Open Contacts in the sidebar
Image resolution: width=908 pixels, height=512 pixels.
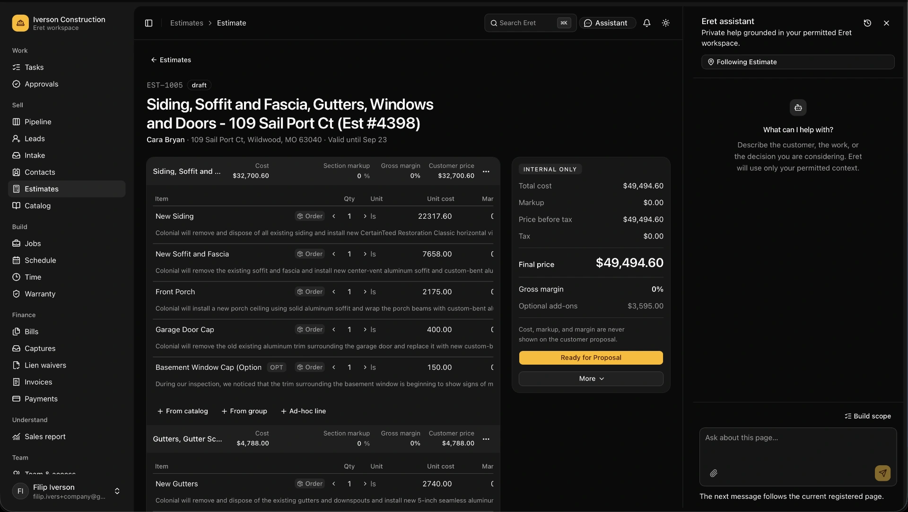point(67,172)
